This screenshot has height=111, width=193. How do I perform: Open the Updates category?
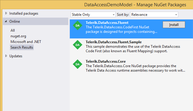(x=16, y=56)
